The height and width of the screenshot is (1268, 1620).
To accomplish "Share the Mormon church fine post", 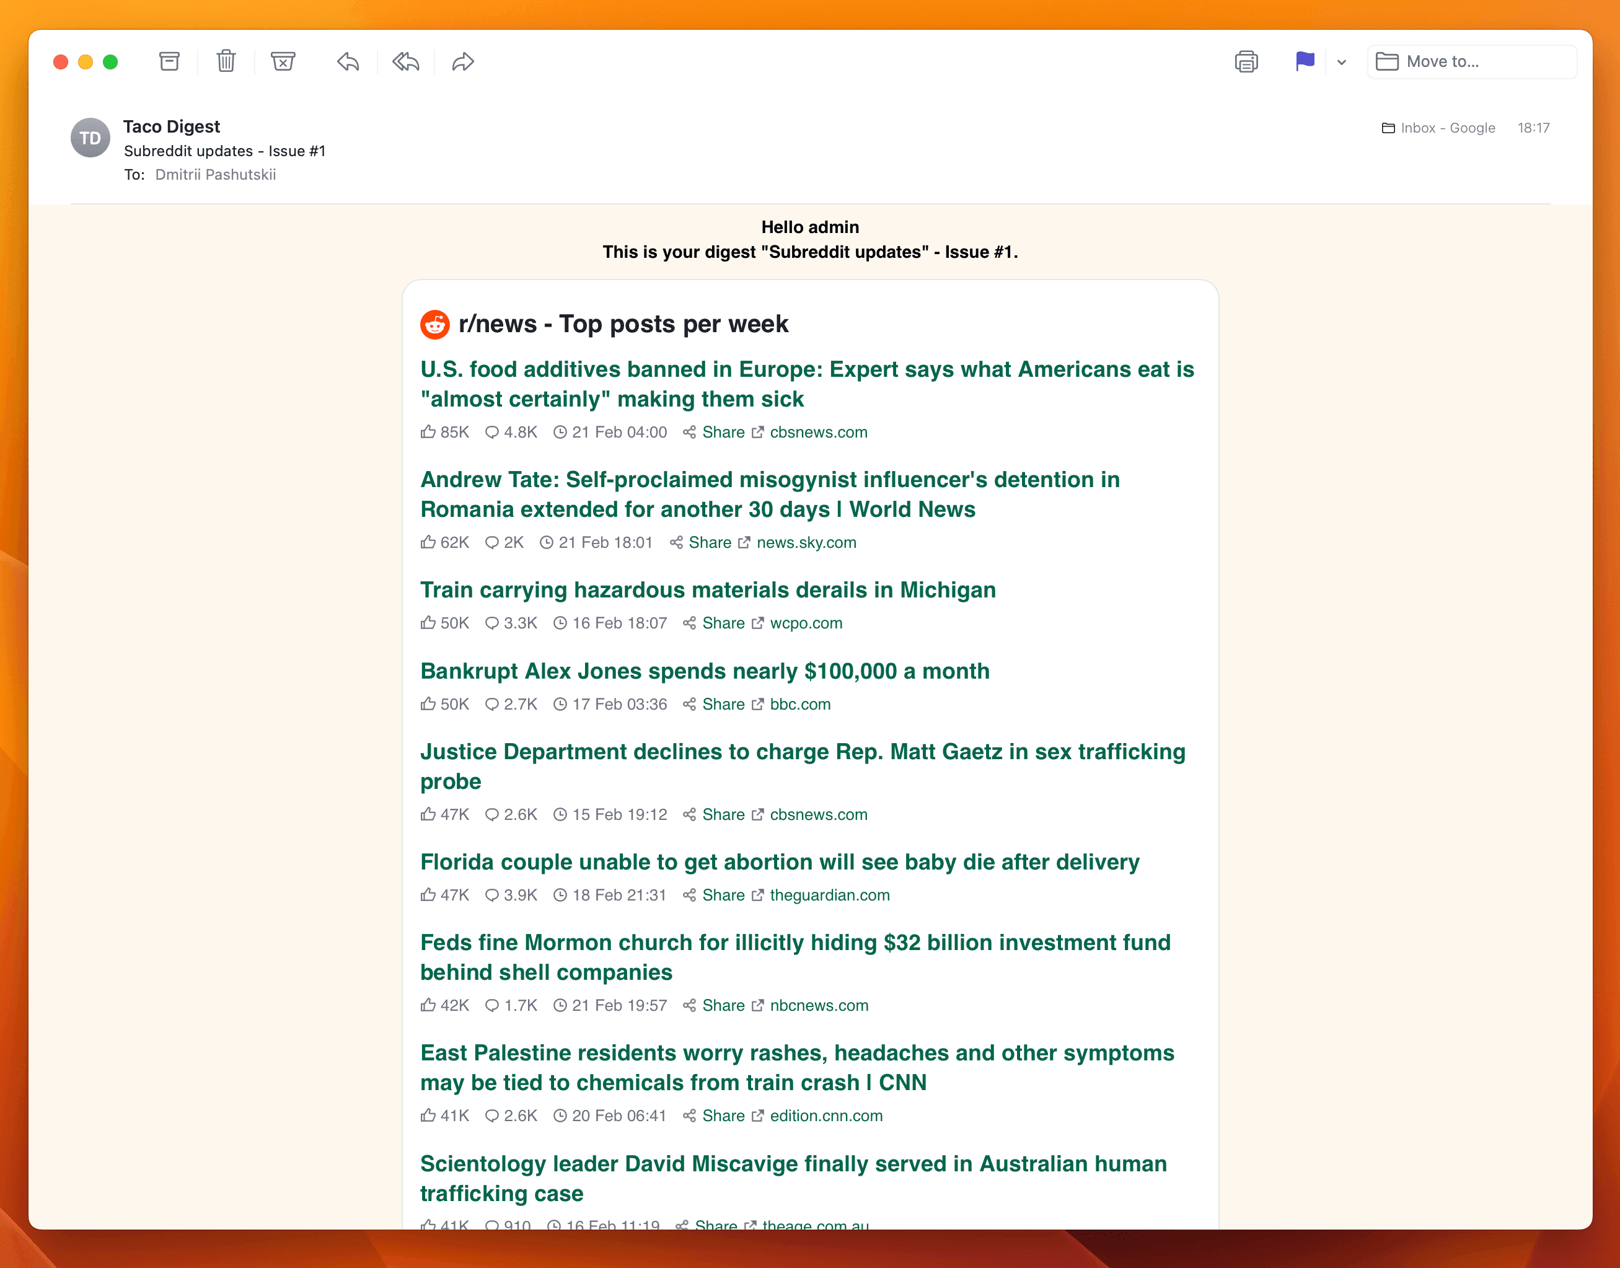I will point(723,1005).
